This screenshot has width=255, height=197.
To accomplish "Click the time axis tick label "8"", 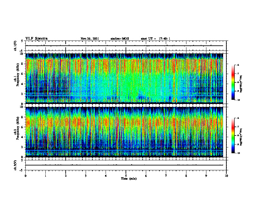I will [x=186, y=176].
